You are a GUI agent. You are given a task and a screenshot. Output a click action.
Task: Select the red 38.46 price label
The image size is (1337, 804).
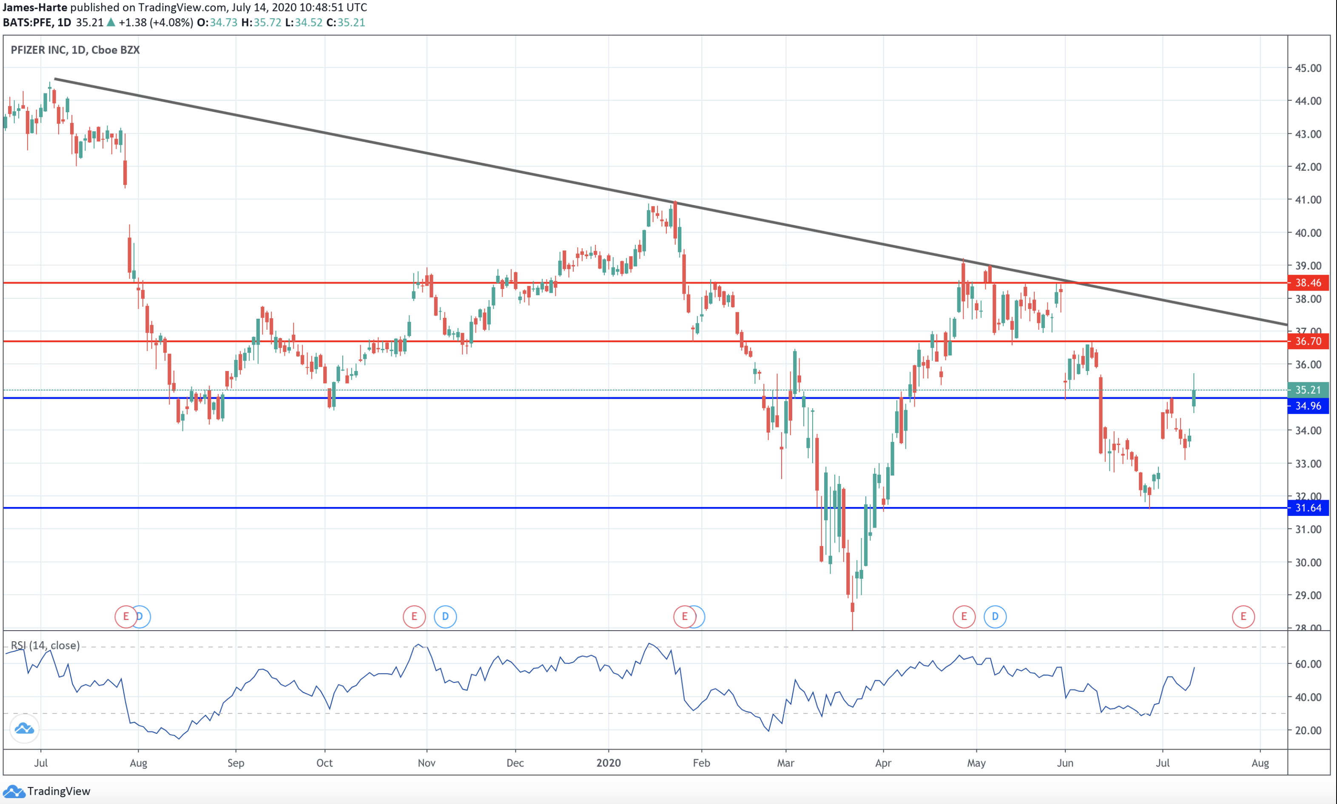(1308, 283)
